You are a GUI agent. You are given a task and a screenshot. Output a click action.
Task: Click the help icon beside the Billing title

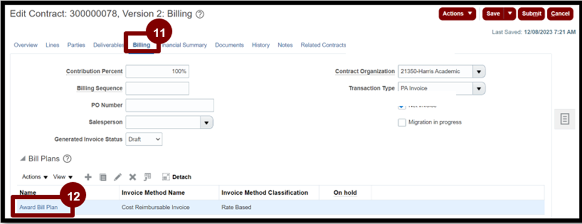pyautogui.click(x=200, y=14)
